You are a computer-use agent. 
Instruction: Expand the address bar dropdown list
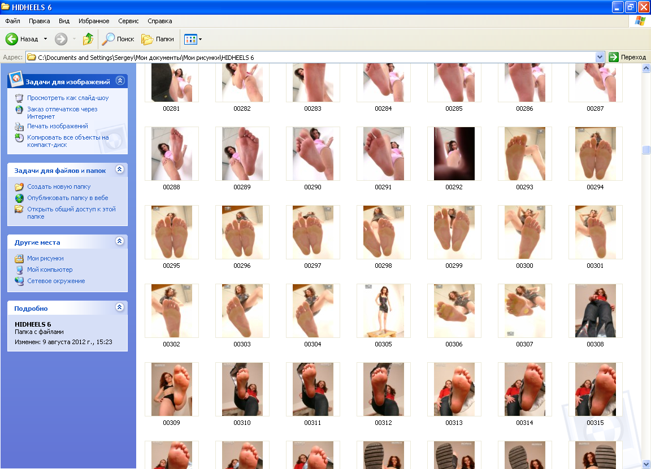[x=600, y=57]
